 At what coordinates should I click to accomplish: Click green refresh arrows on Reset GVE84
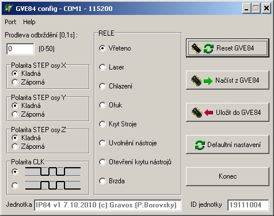[208, 48]
